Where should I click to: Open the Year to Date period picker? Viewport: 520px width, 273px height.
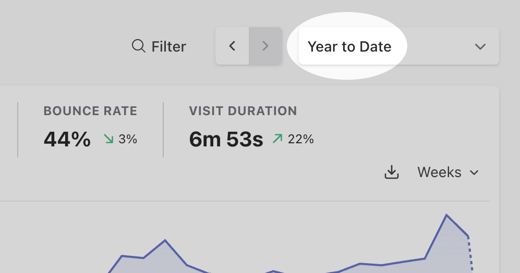point(349,47)
